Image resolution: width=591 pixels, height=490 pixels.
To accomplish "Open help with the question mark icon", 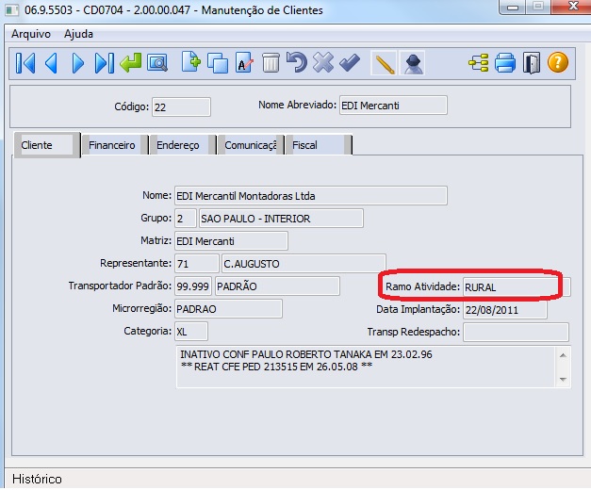I will pyautogui.click(x=558, y=62).
